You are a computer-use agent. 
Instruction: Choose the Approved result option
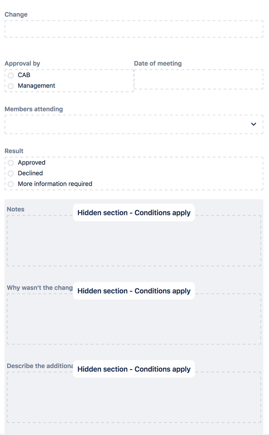pos(10,163)
